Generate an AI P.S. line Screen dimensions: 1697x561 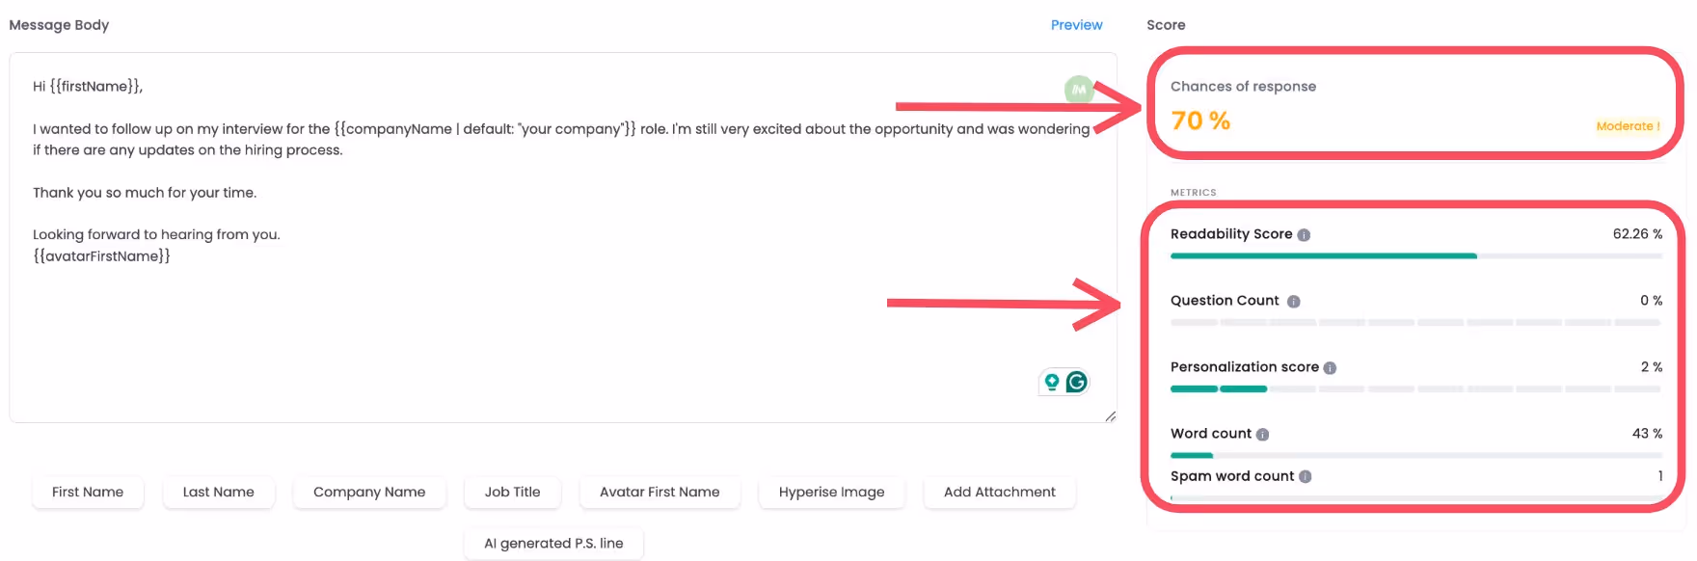[x=552, y=543]
